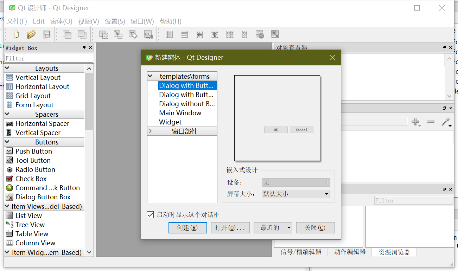Image resolution: width=458 pixels, height=271 pixels.
Task: Click the Lay Out Vertically toolbar icon
Action: 184,34
